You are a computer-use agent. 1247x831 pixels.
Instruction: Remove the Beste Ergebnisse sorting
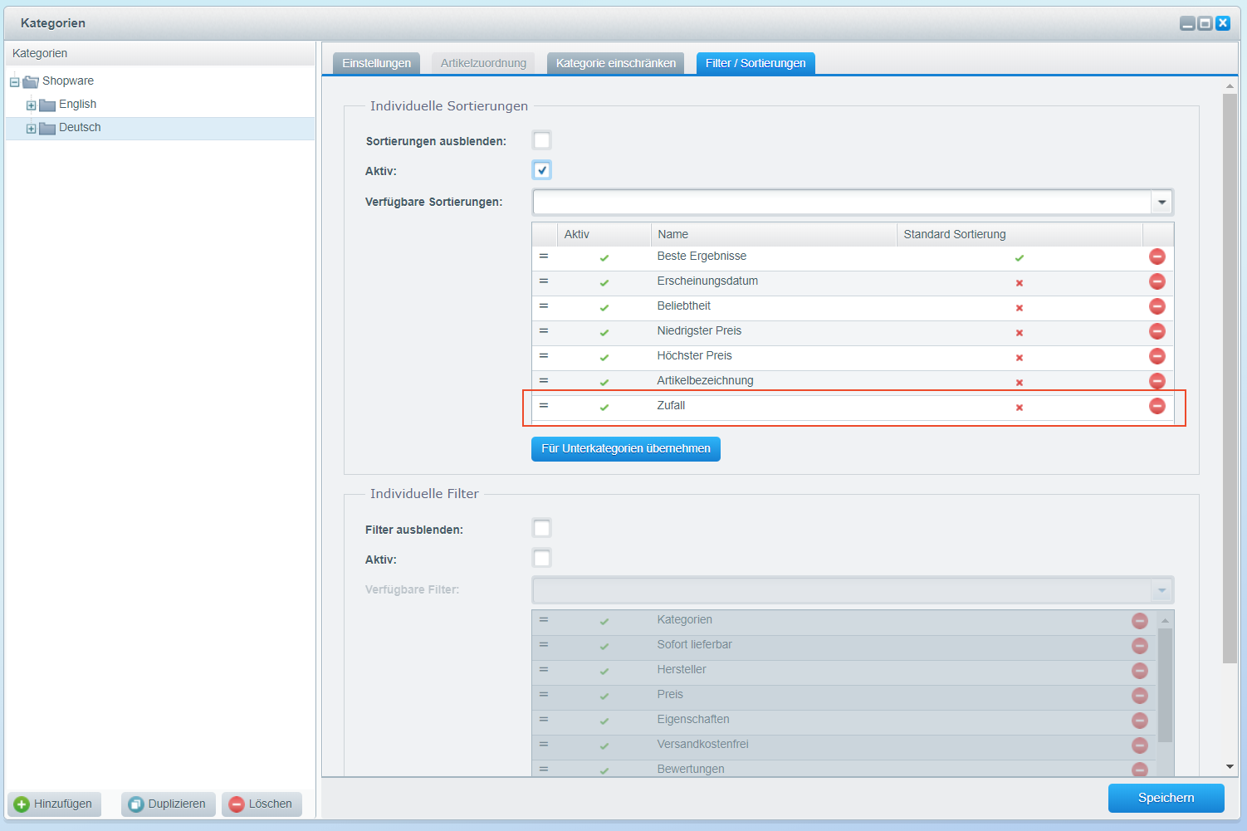(x=1157, y=257)
